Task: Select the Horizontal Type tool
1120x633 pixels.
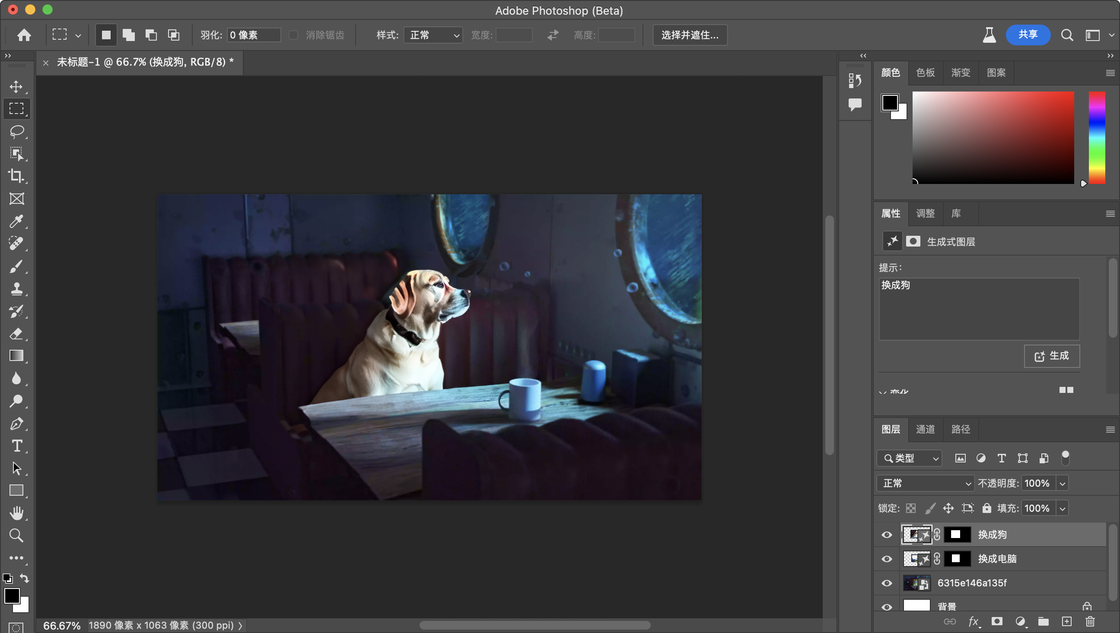Action: click(x=16, y=446)
